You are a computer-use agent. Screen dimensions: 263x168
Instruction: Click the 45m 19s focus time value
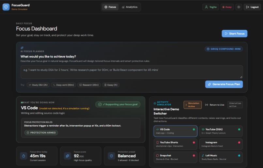[x=38, y=156]
